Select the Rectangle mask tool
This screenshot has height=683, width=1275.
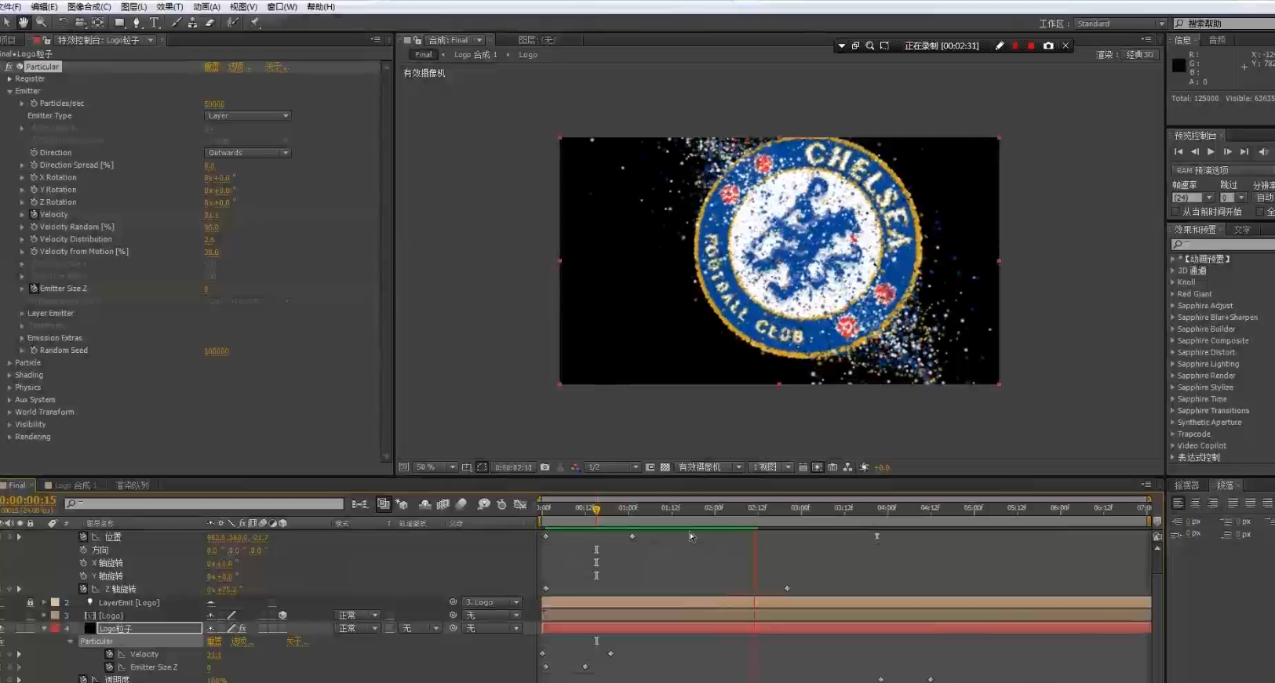click(120, 23)
